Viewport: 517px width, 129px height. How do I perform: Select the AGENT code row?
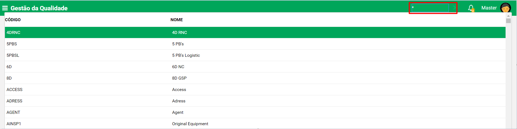tap(13, 112)
